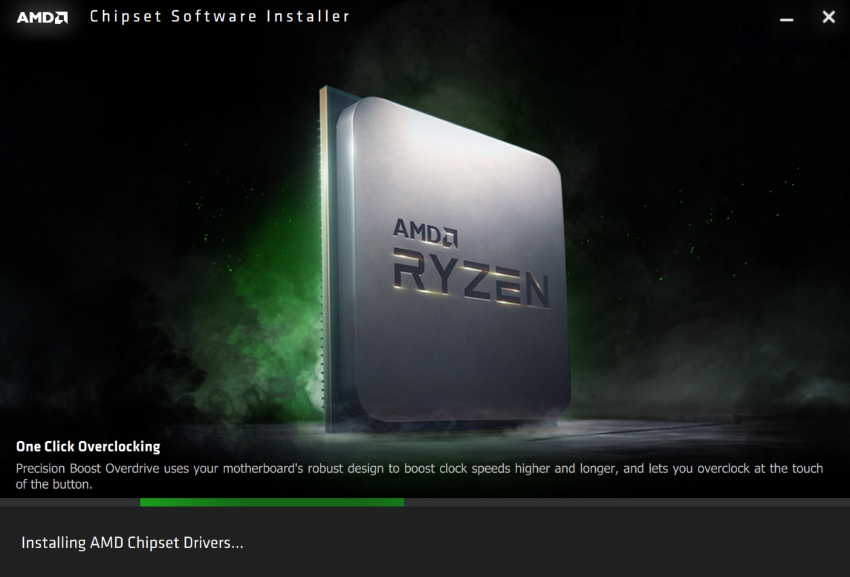Click the AMD logo engraved on the processor
The image size is (850, 577).
[426, 232]
